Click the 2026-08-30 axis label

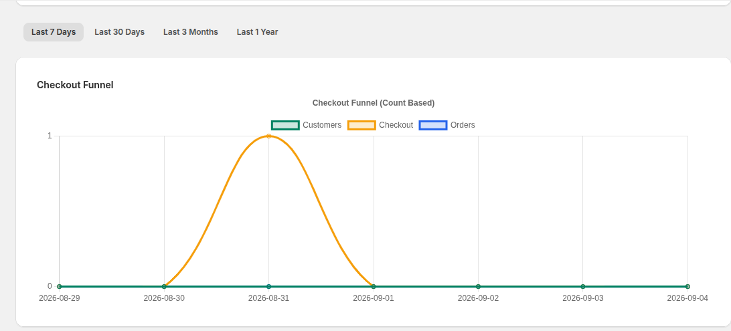coord(164,298)
